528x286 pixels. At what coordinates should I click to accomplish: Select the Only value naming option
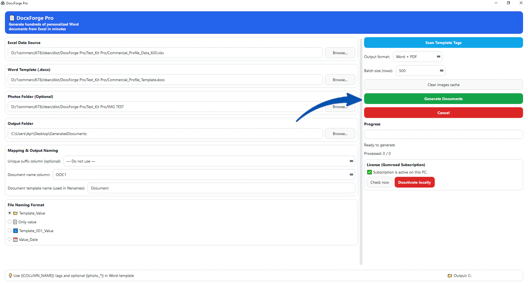click(x=10, y=222)
